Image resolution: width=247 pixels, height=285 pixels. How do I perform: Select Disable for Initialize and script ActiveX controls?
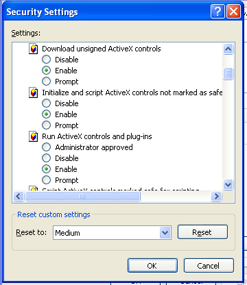[x=46, y=103]
